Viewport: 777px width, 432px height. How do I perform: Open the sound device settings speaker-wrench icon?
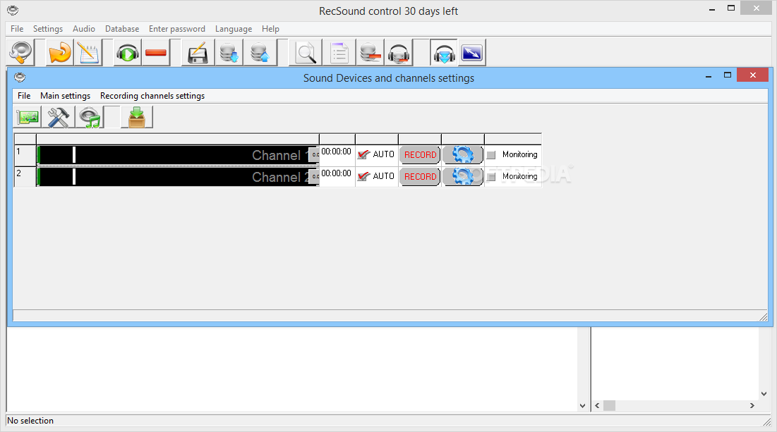pos(20,52)
